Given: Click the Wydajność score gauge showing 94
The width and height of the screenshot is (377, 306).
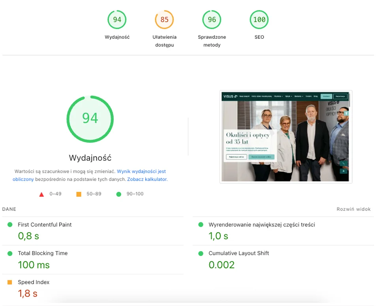Looking at the screenshot, I should [117, 20].
